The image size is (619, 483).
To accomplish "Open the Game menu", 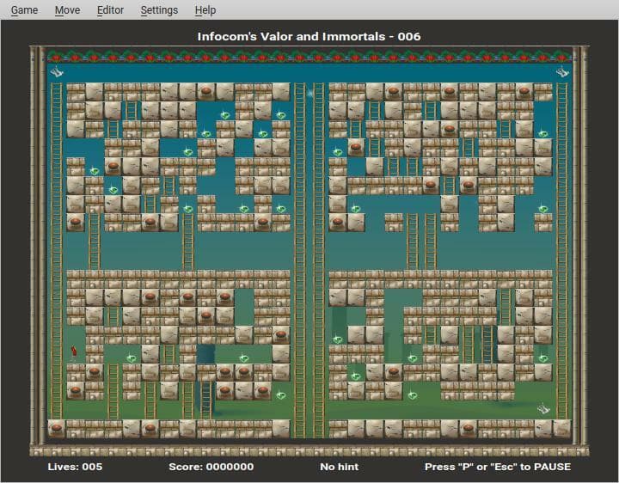I will tap(24, 9).
